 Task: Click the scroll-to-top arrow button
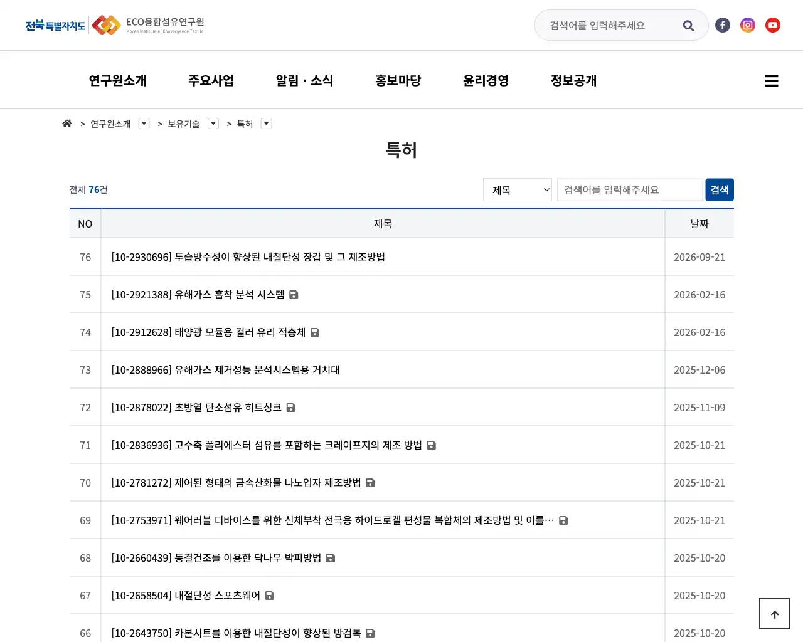click(775, 614)
